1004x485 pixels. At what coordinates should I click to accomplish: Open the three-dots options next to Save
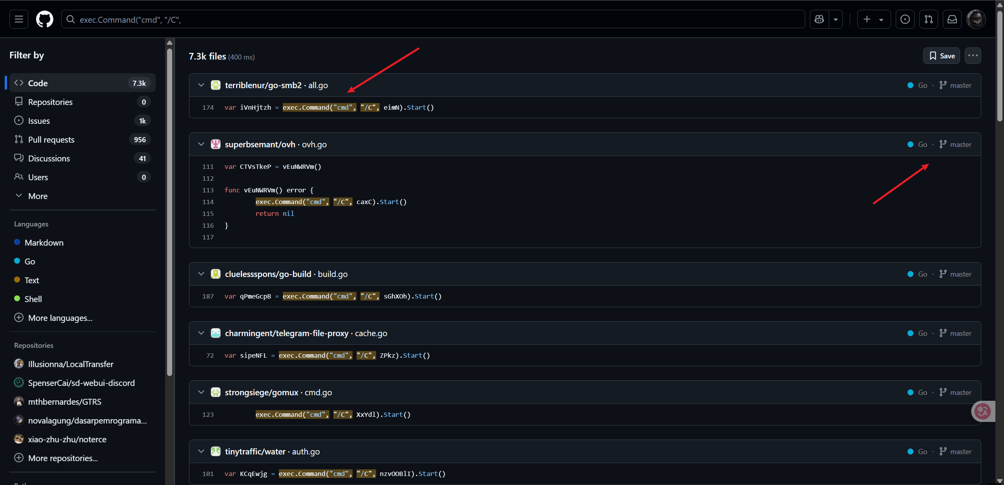[973, 56]
